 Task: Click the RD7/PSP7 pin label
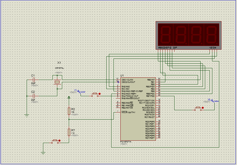pyautogui.click(x=150, y=138)
